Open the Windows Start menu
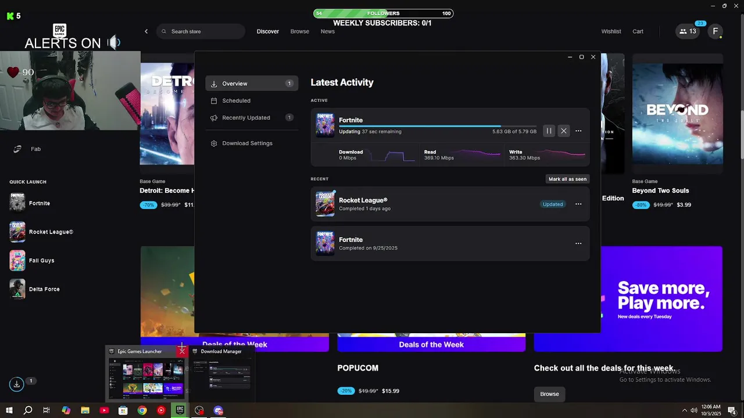The width and height of the screenshot is (744, 418). (x=9, y=410)
